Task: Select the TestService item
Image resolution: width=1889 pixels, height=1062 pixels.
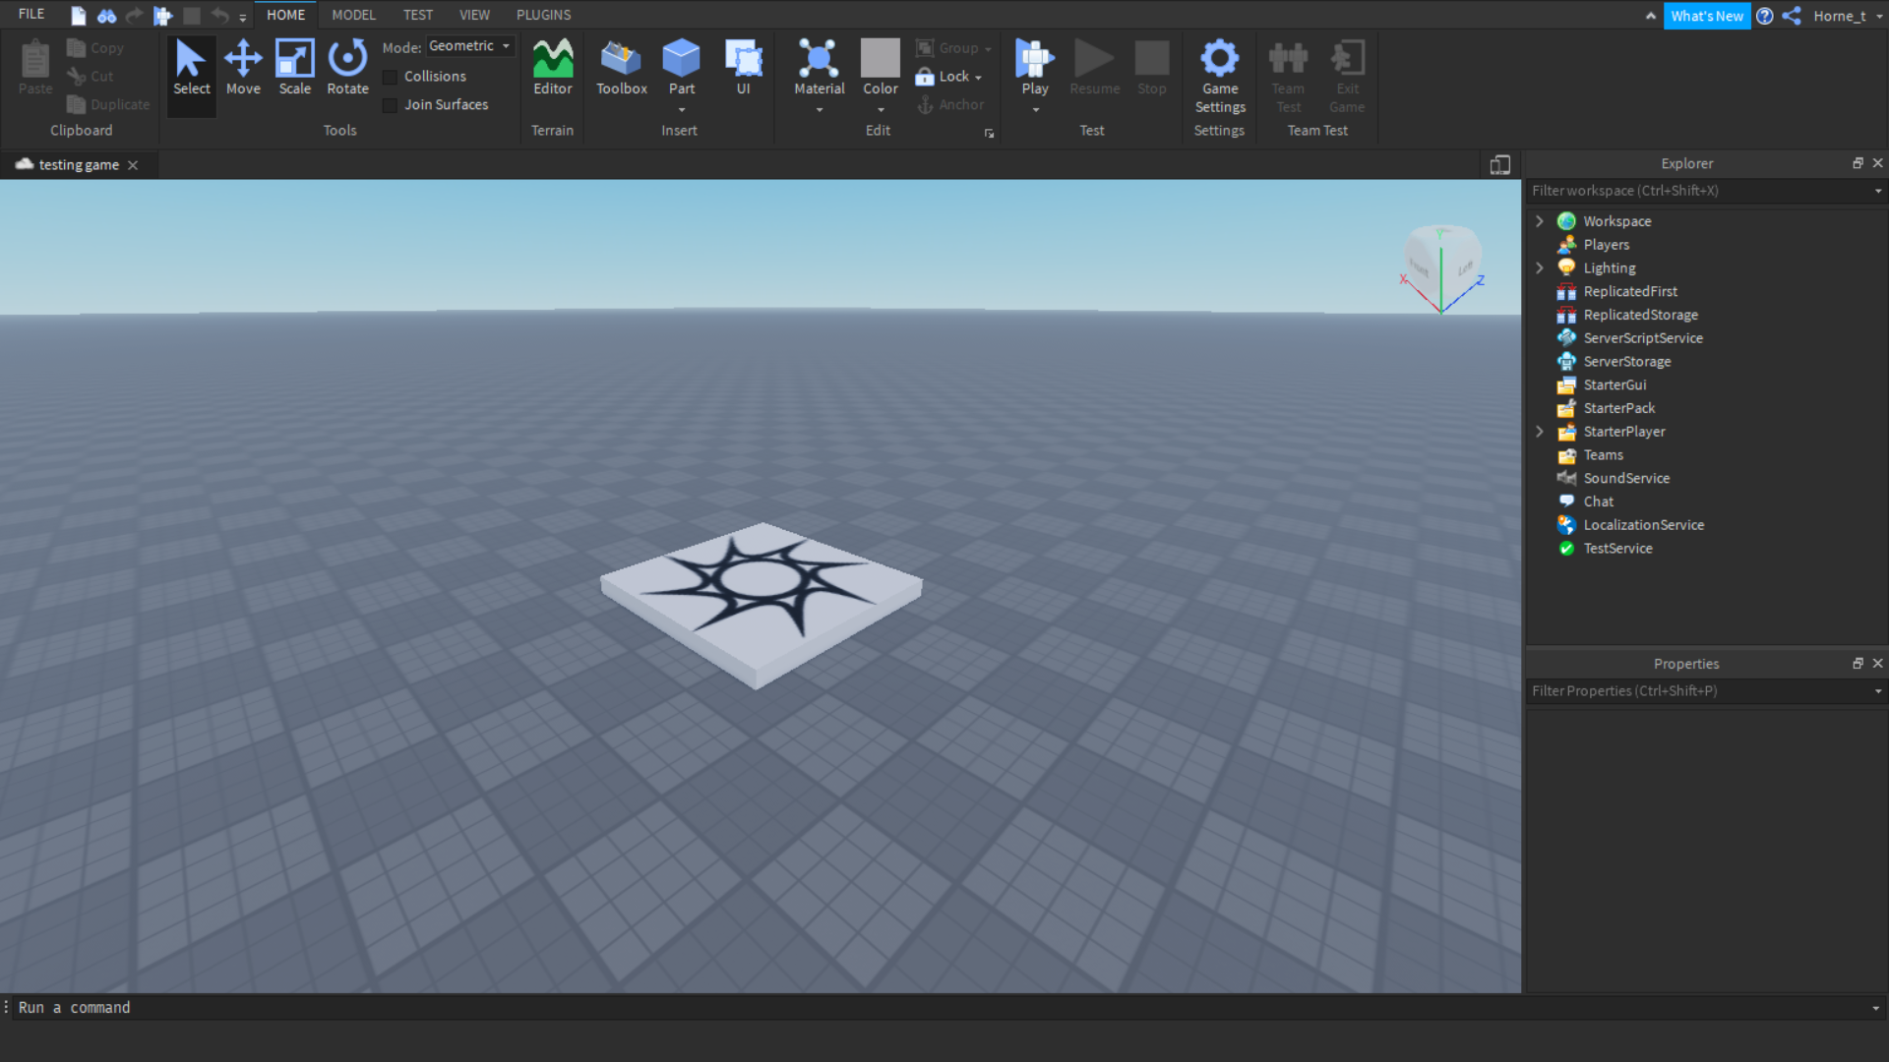Action: [1617, 549]
